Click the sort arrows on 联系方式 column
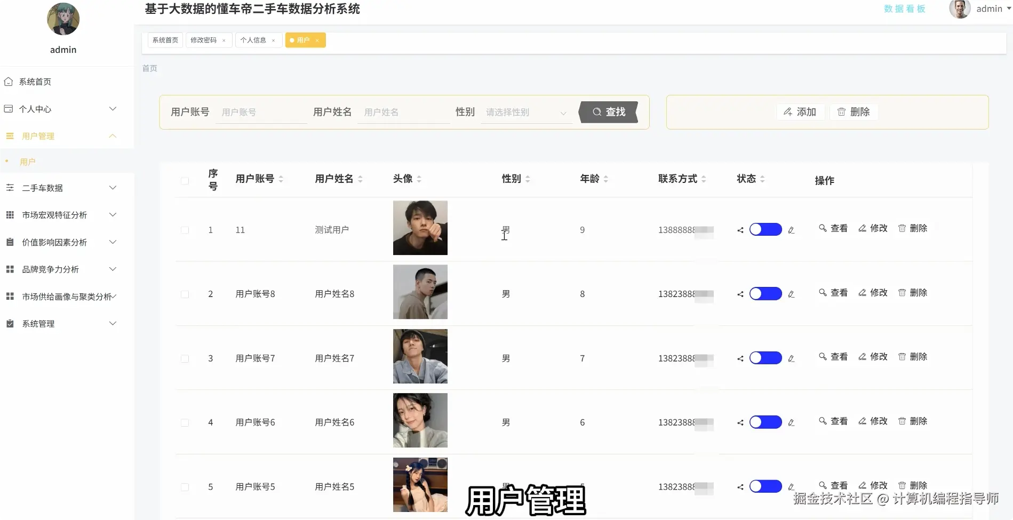Screen dimensions: 1013x520 point(704,179)
